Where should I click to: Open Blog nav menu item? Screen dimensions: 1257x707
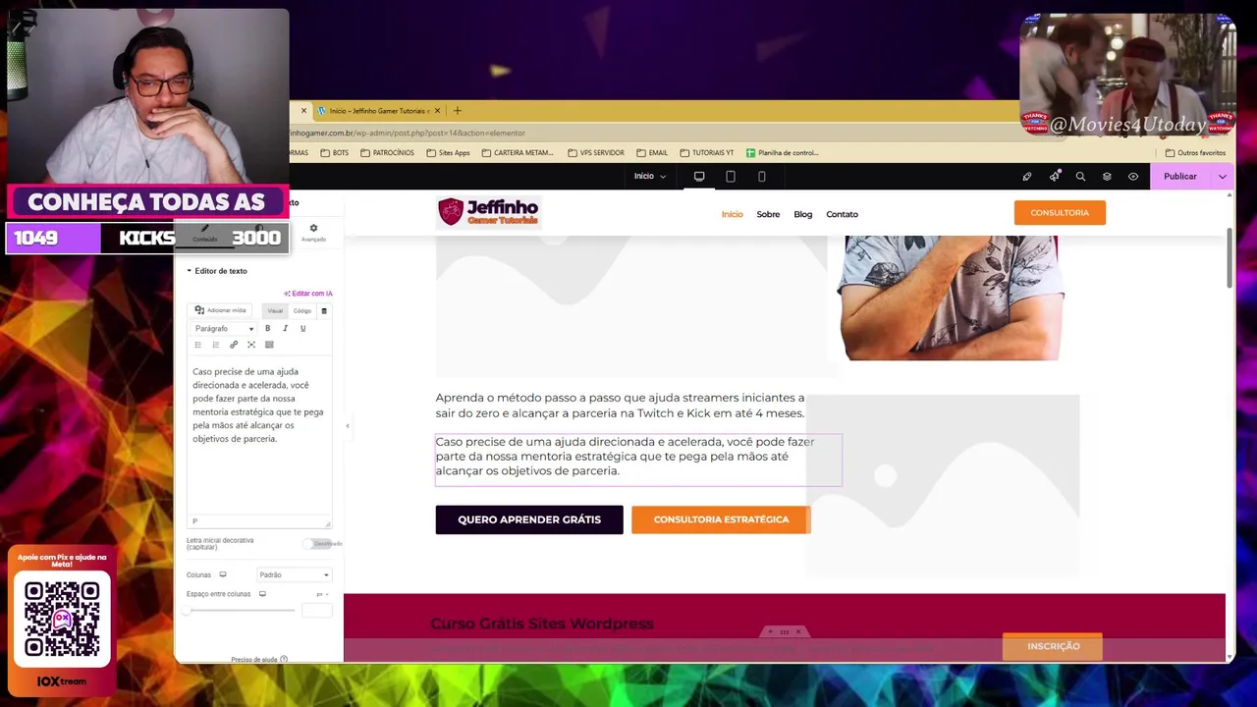click(x=803, y=214)
